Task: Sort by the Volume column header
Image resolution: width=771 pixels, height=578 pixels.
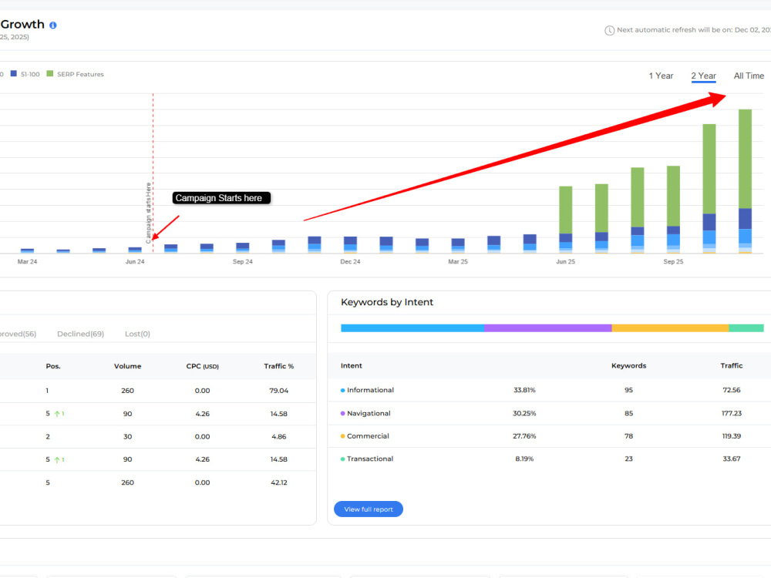Action: tap(127, 366)
